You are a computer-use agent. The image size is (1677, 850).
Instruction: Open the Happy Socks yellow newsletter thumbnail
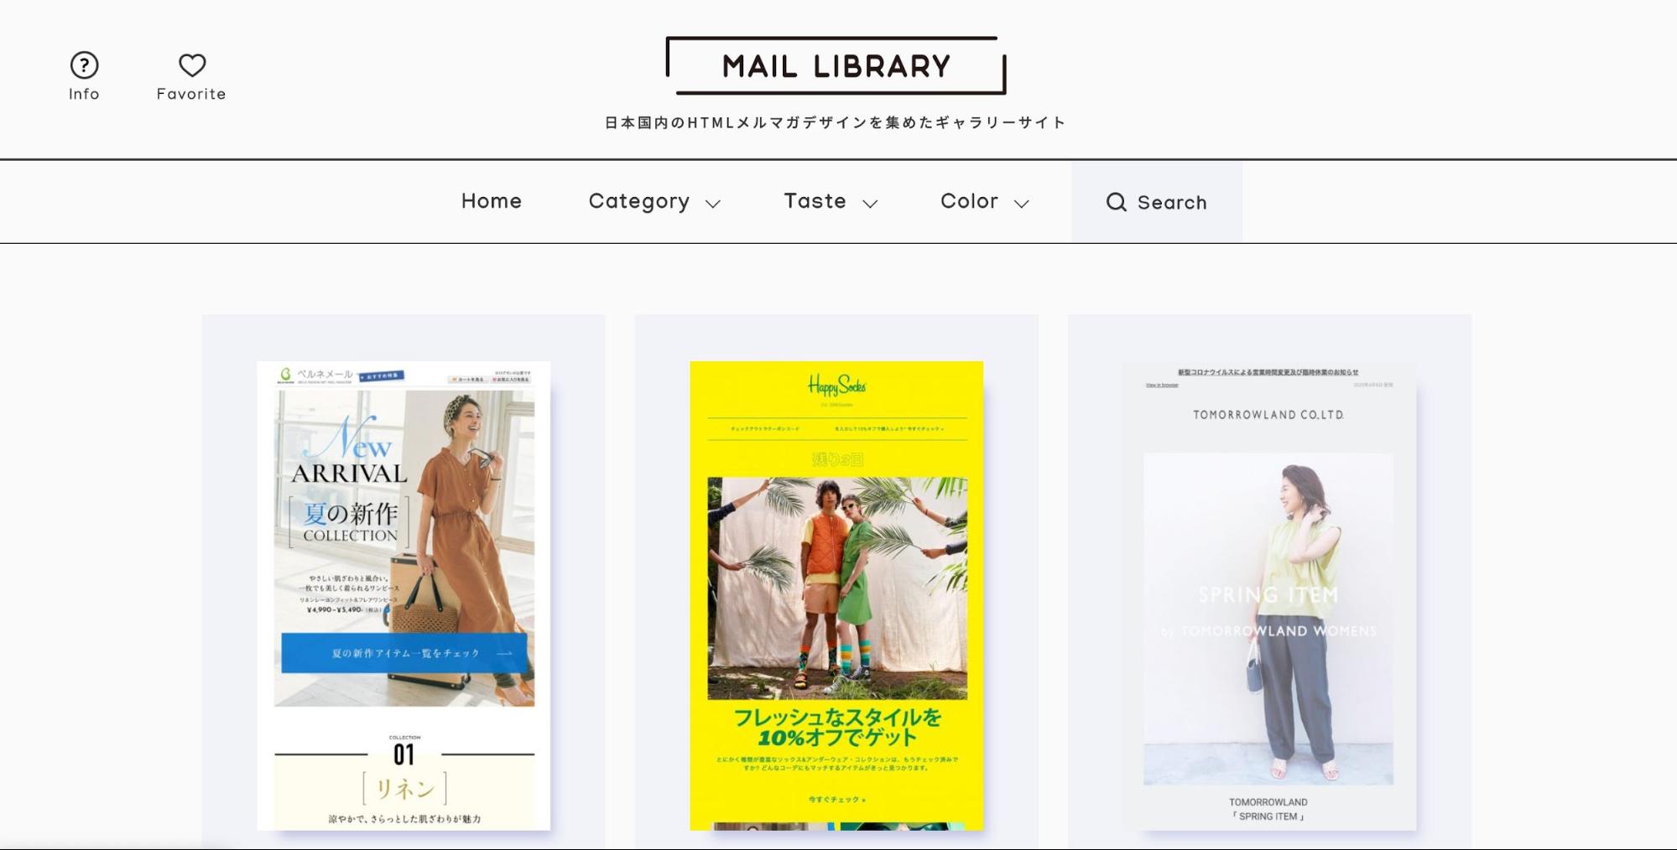pos(836,595)
